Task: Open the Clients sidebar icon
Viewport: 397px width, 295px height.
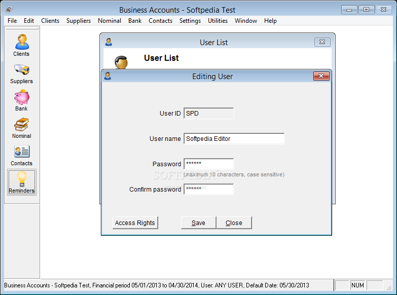Action: click(21, 45)
